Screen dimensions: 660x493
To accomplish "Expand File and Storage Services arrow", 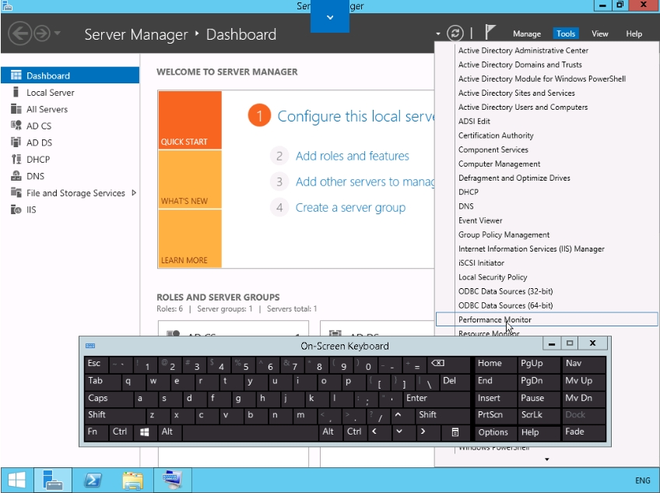I will [x=134, y=193].
